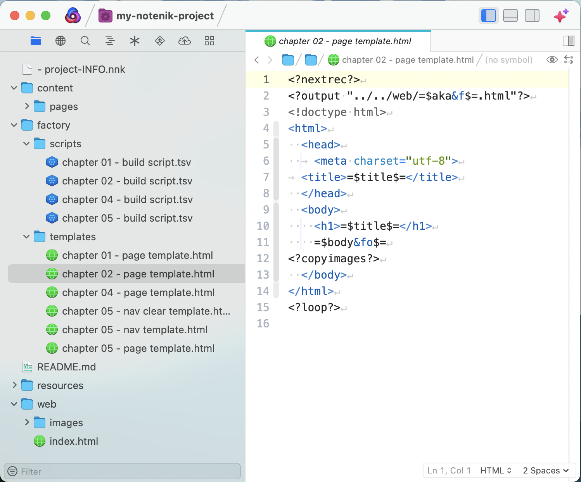Viewport: 581px width, 482px height.
Task: Open the HTML syntax dropdown
Action: coord(496,470)
